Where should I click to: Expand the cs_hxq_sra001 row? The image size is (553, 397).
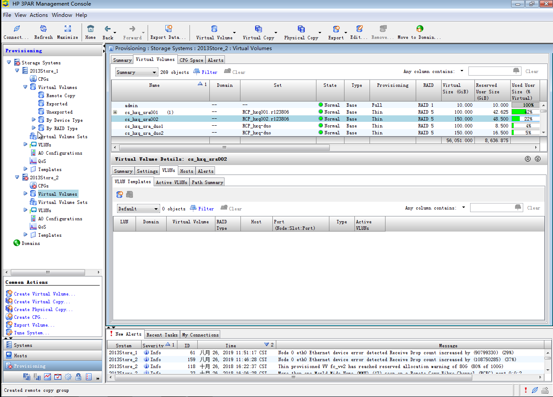pos(115,112)
